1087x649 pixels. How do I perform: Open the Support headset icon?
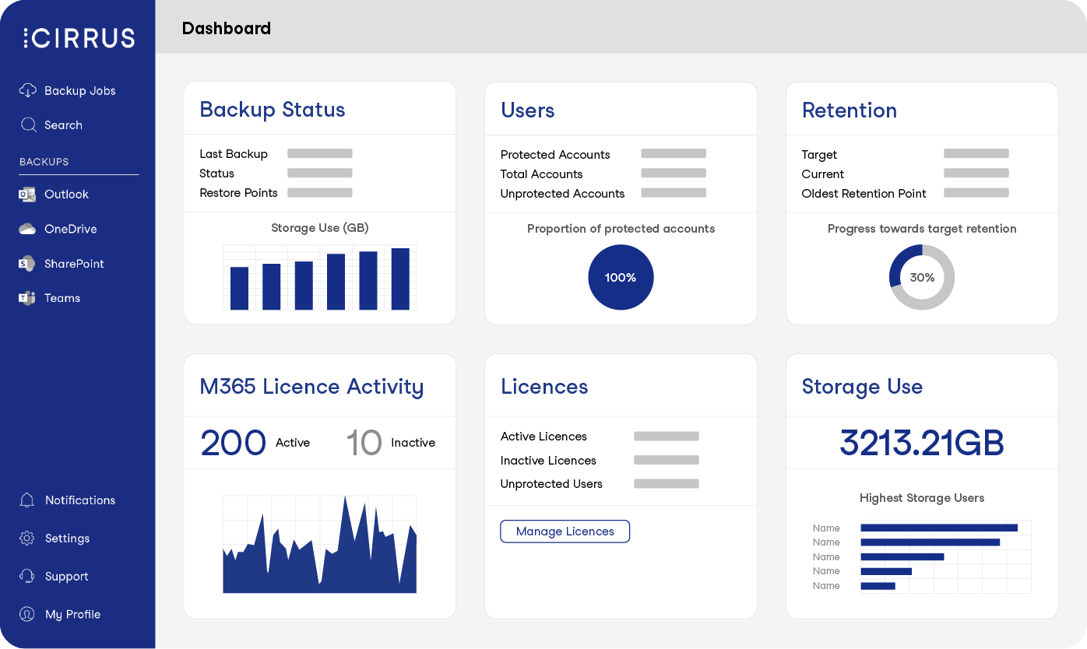(27, 577)
